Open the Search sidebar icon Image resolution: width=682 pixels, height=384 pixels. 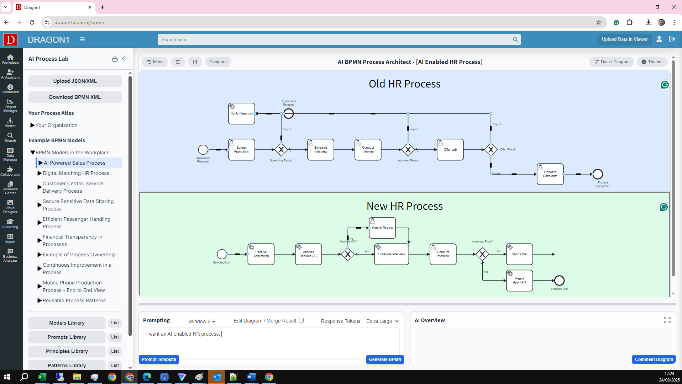[10, 138]
